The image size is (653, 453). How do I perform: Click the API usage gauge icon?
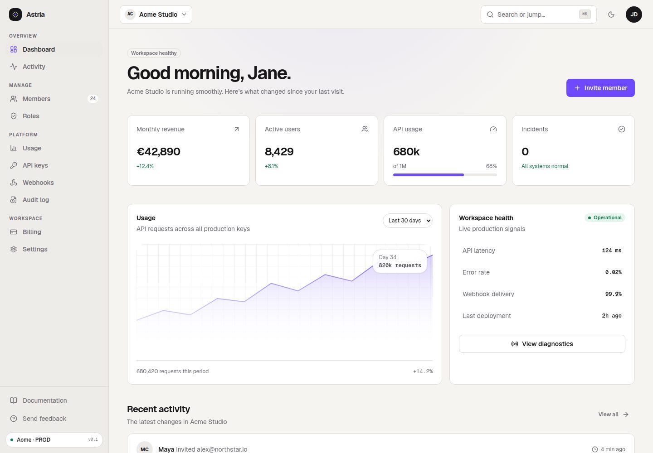point(493,129)
